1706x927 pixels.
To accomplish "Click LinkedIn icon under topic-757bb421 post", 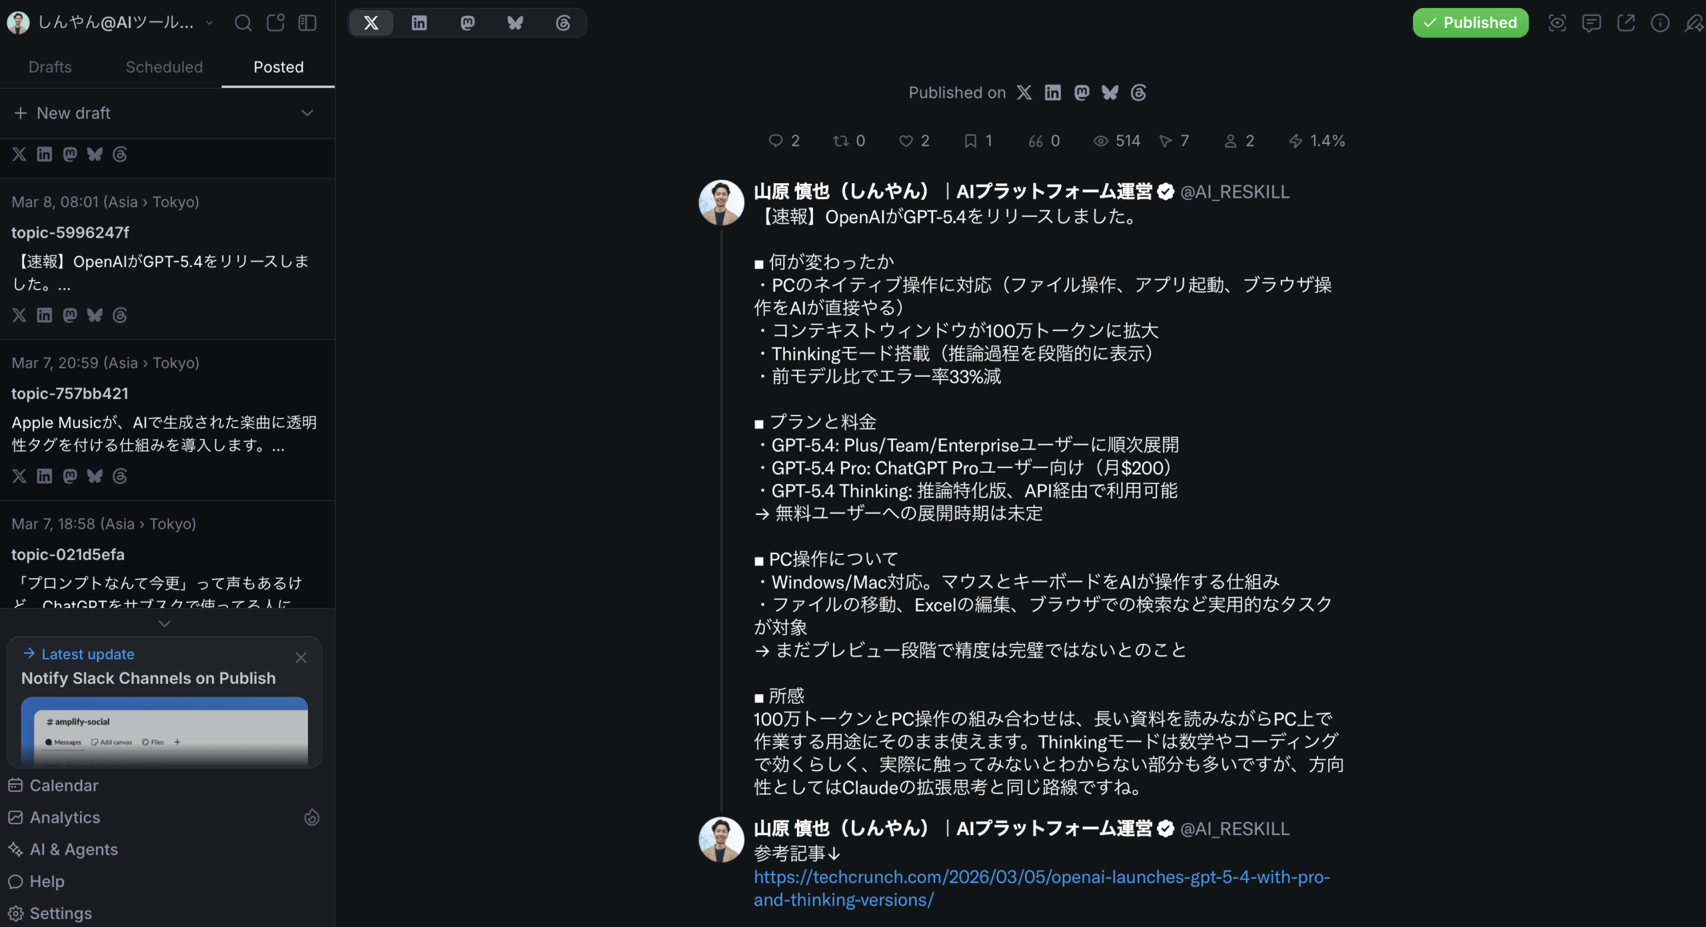I will (x=45, y=476).
